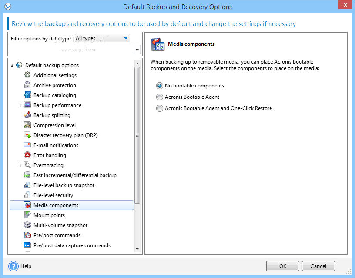This screenshot has height=278, width=355.
Task: Select File-level backup snapshot item
Action: [x=64, y=185]
